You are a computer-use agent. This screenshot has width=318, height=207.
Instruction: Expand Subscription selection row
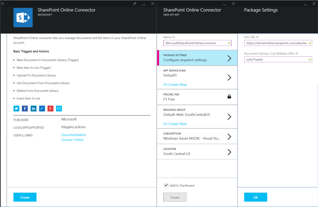[197, 136]
